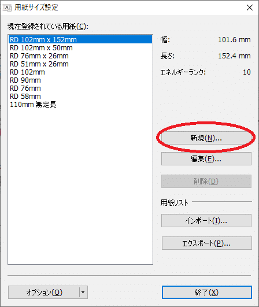This screenshot has width=259, height=307.
Task: Pick the 110mm 無定長 paper entry
Action: (x=80, y=104)
